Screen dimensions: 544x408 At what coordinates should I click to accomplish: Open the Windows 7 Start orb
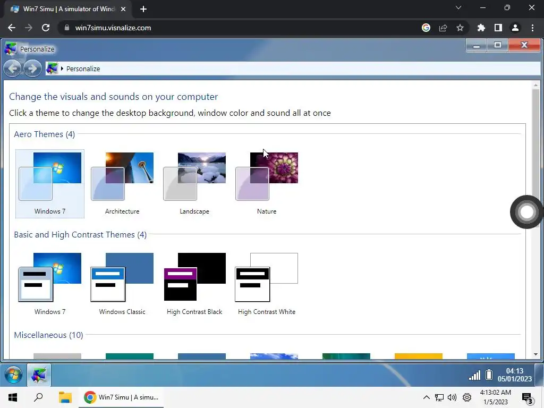click(13, 375)
